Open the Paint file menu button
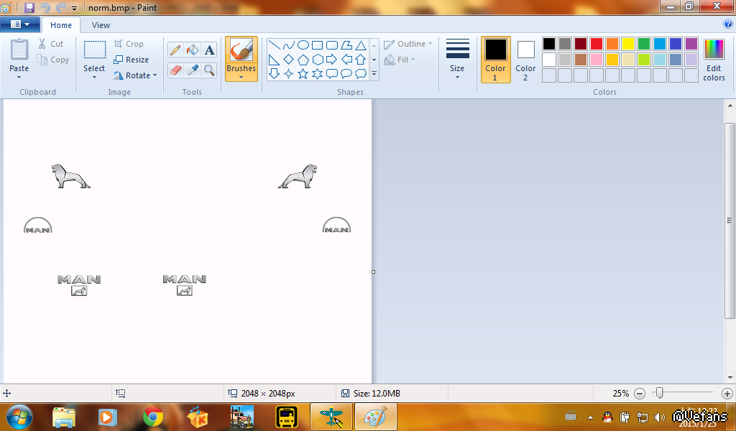Image resolution: width=736 pixels, height=431 pixels. pyautogui.click(x=19, y=24)
